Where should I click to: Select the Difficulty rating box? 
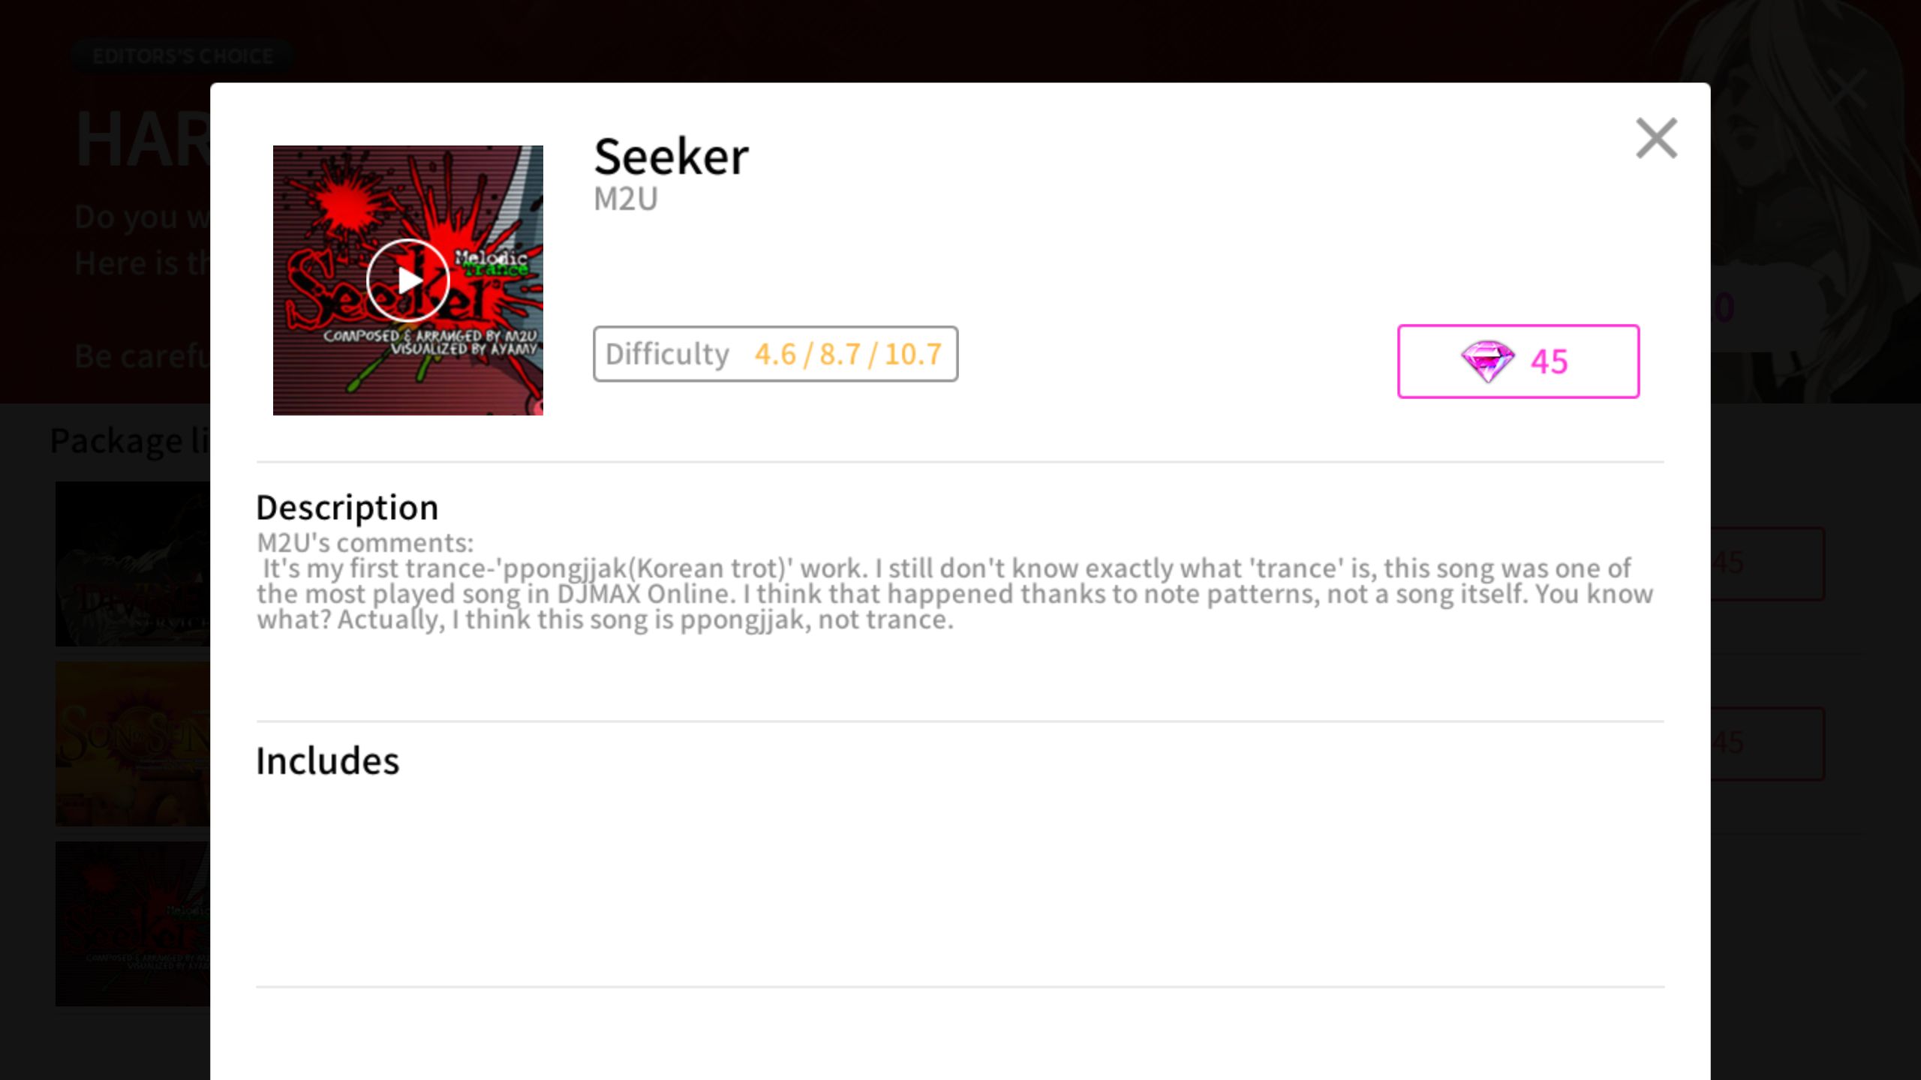pos(775,354)
